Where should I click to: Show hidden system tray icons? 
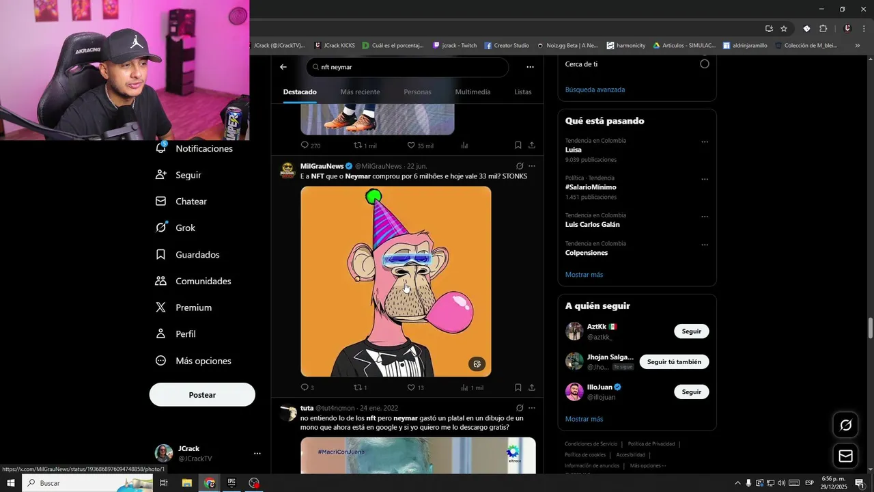tap(737, 483)
